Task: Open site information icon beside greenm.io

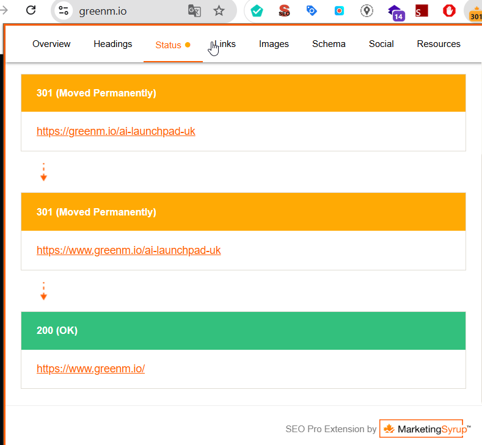Action: coord(64,11)
